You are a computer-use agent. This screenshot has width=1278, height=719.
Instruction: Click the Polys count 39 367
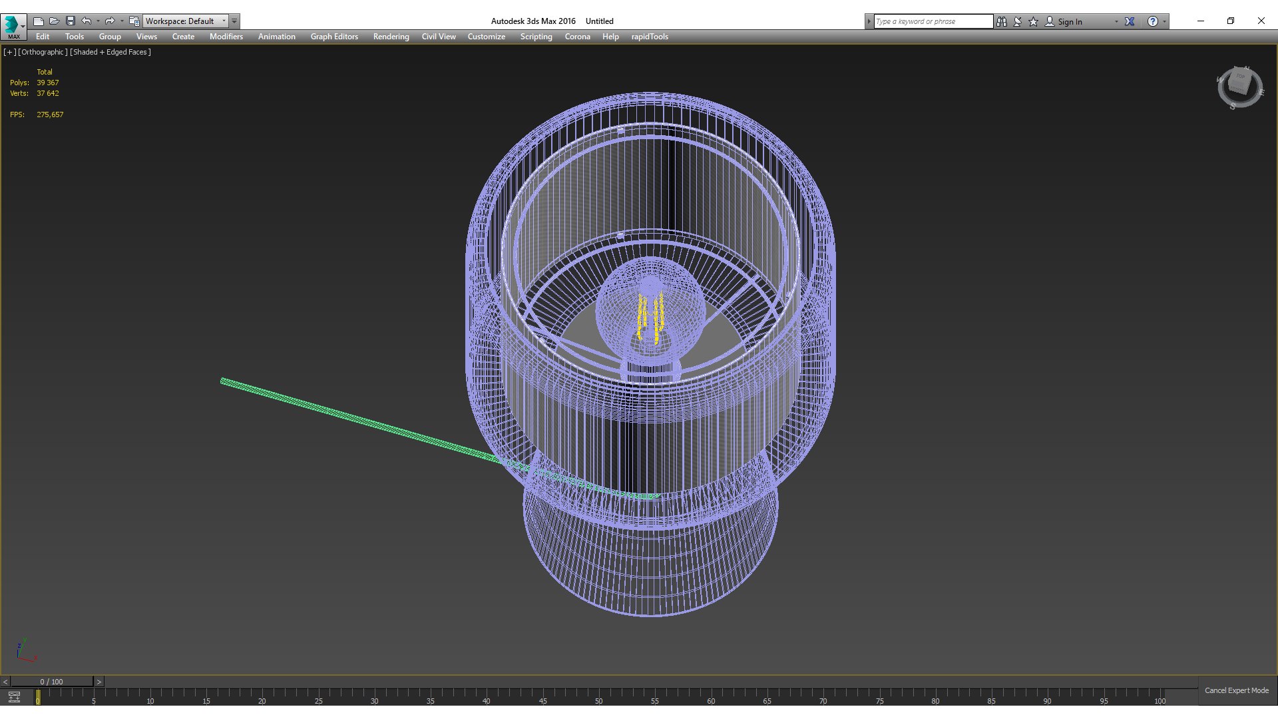[x=47, y=83]
